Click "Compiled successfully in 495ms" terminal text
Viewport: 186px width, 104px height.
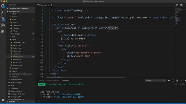(65, 84)
